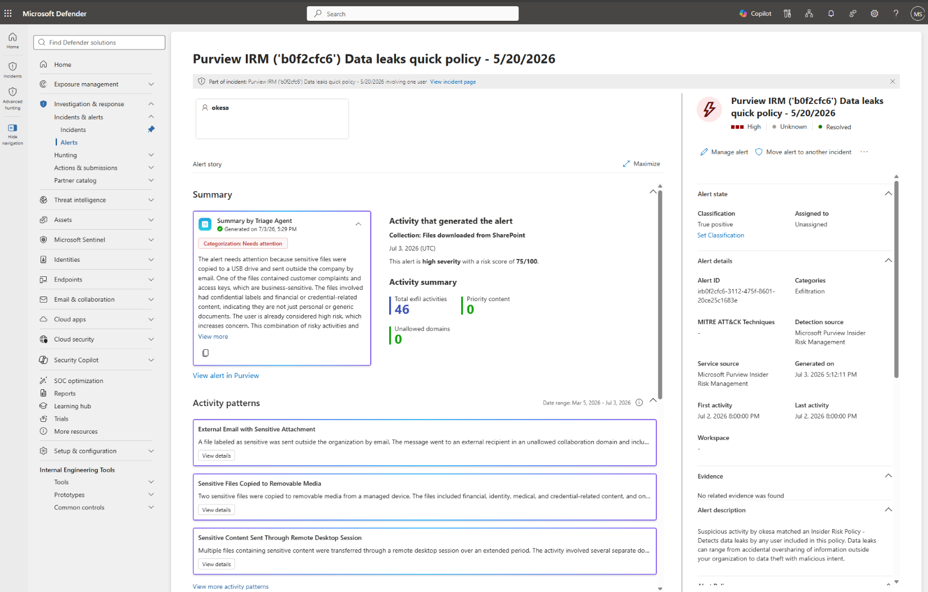Open the settings gear icon

[x=875, y=13]
